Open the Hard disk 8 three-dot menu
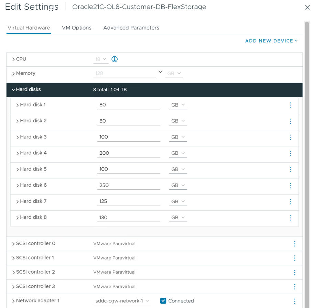The width and height of the screenshot is (313, 308). [291, 218]
